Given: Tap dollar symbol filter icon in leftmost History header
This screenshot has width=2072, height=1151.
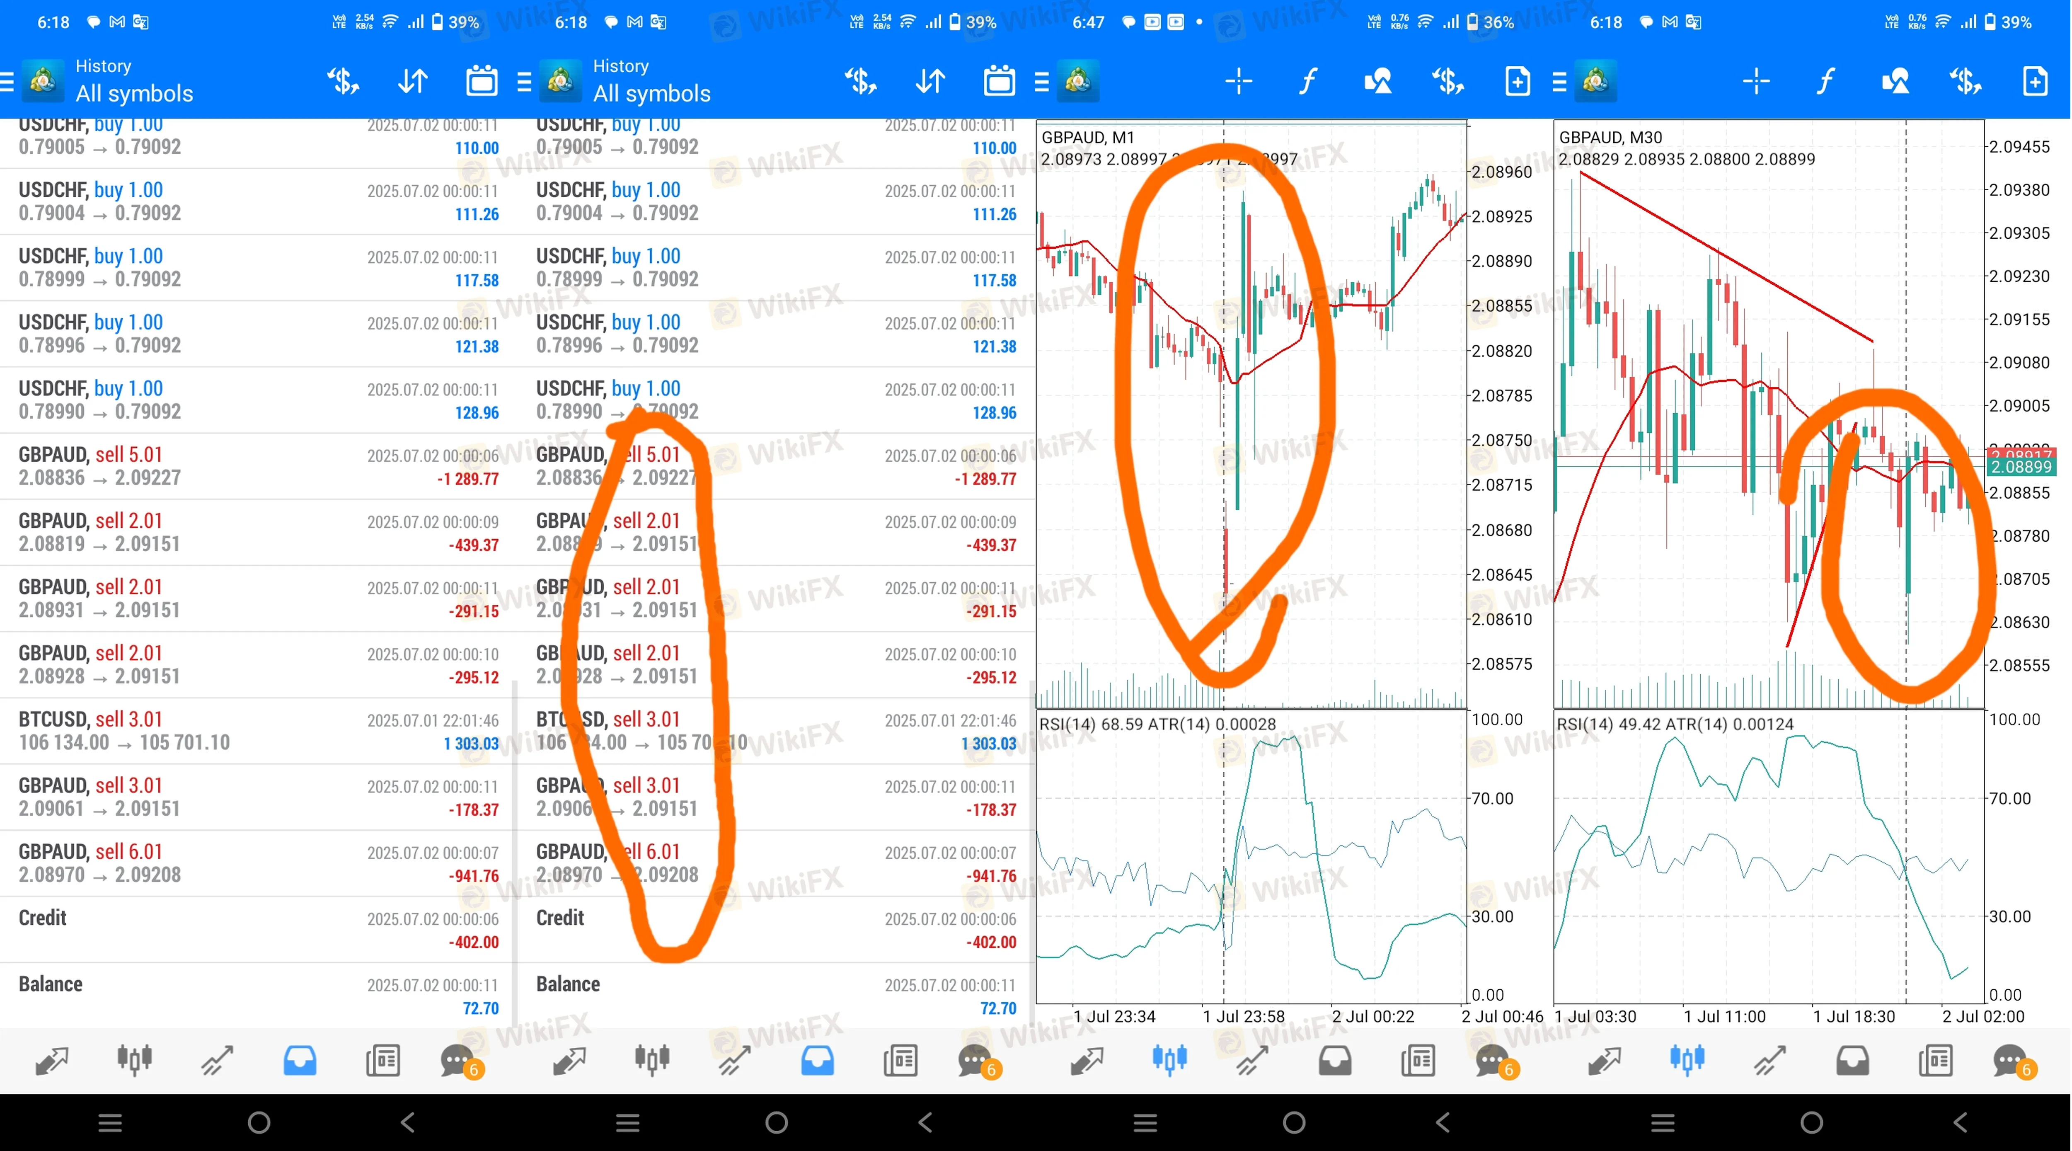Looking at the screenshot, I should tap(344, 81).
